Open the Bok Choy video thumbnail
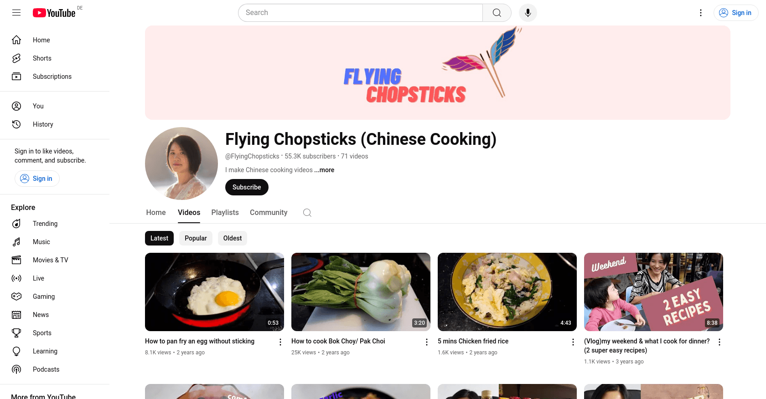This screenshot has height=399, width=766. pyautogui.click(x=361, y=292)
